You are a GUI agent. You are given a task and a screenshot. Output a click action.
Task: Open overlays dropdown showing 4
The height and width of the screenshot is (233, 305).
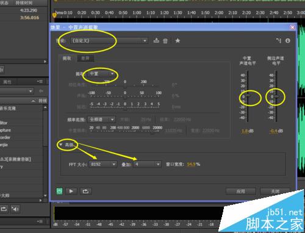(x=147, y=164)
